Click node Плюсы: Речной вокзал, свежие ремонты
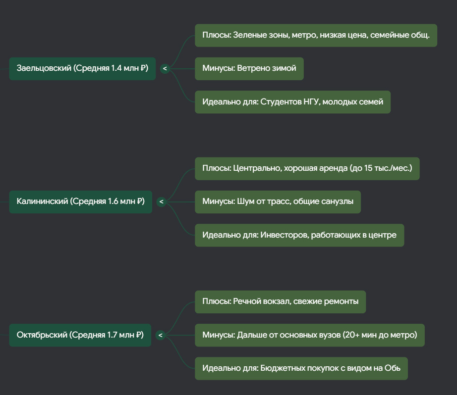457x395 pixels. 281,302
